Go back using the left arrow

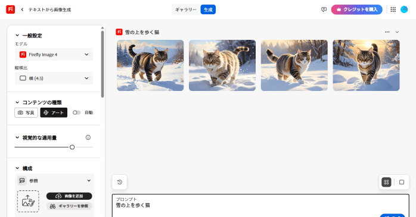click(x=22, y=10)
